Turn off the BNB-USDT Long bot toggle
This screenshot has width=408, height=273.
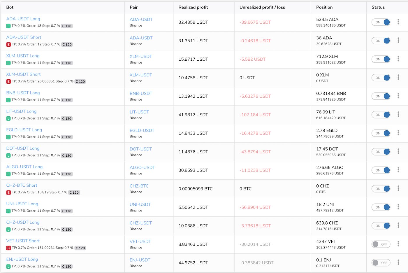tap(381, 96)
